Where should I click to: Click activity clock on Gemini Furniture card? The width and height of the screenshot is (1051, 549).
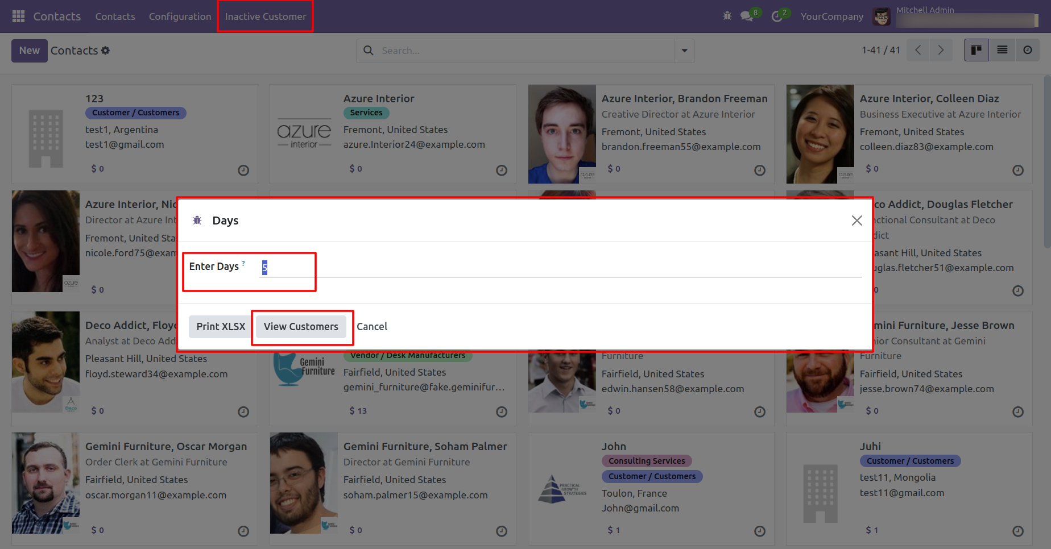point(502,412)
